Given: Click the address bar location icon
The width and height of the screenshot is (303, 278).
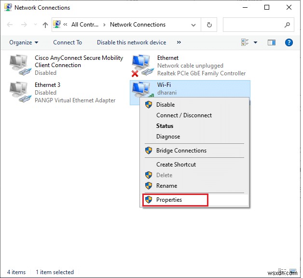Looking at the screenshot, I should tap(57, 24).
